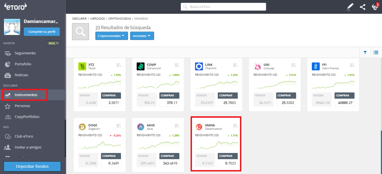This screenshot has height=174, width=382.
Task: Buy AAVE at 343.4810
Action: point(169,160)
